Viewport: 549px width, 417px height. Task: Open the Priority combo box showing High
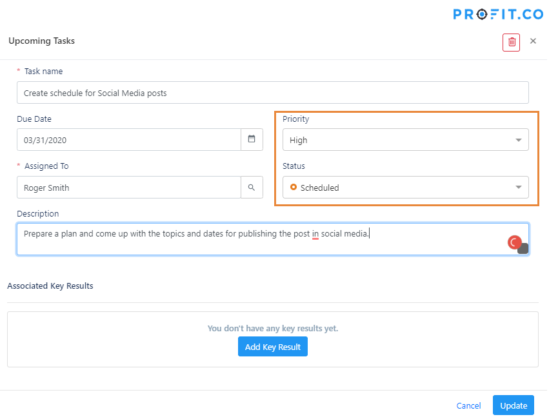[x=406, y=140]
